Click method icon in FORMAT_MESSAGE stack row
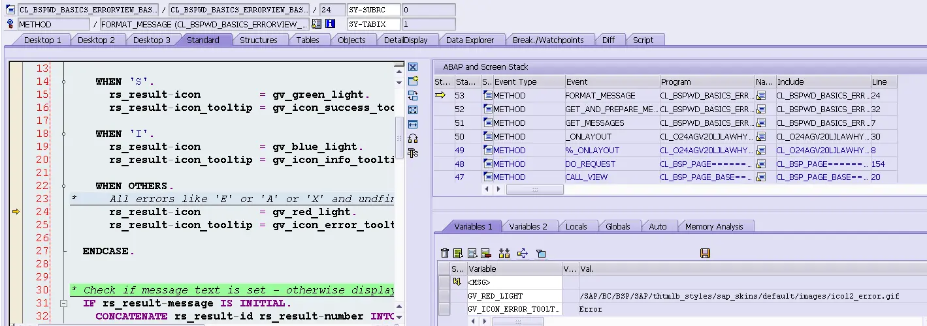The image size is (927, 326). [x=487, y=95]
